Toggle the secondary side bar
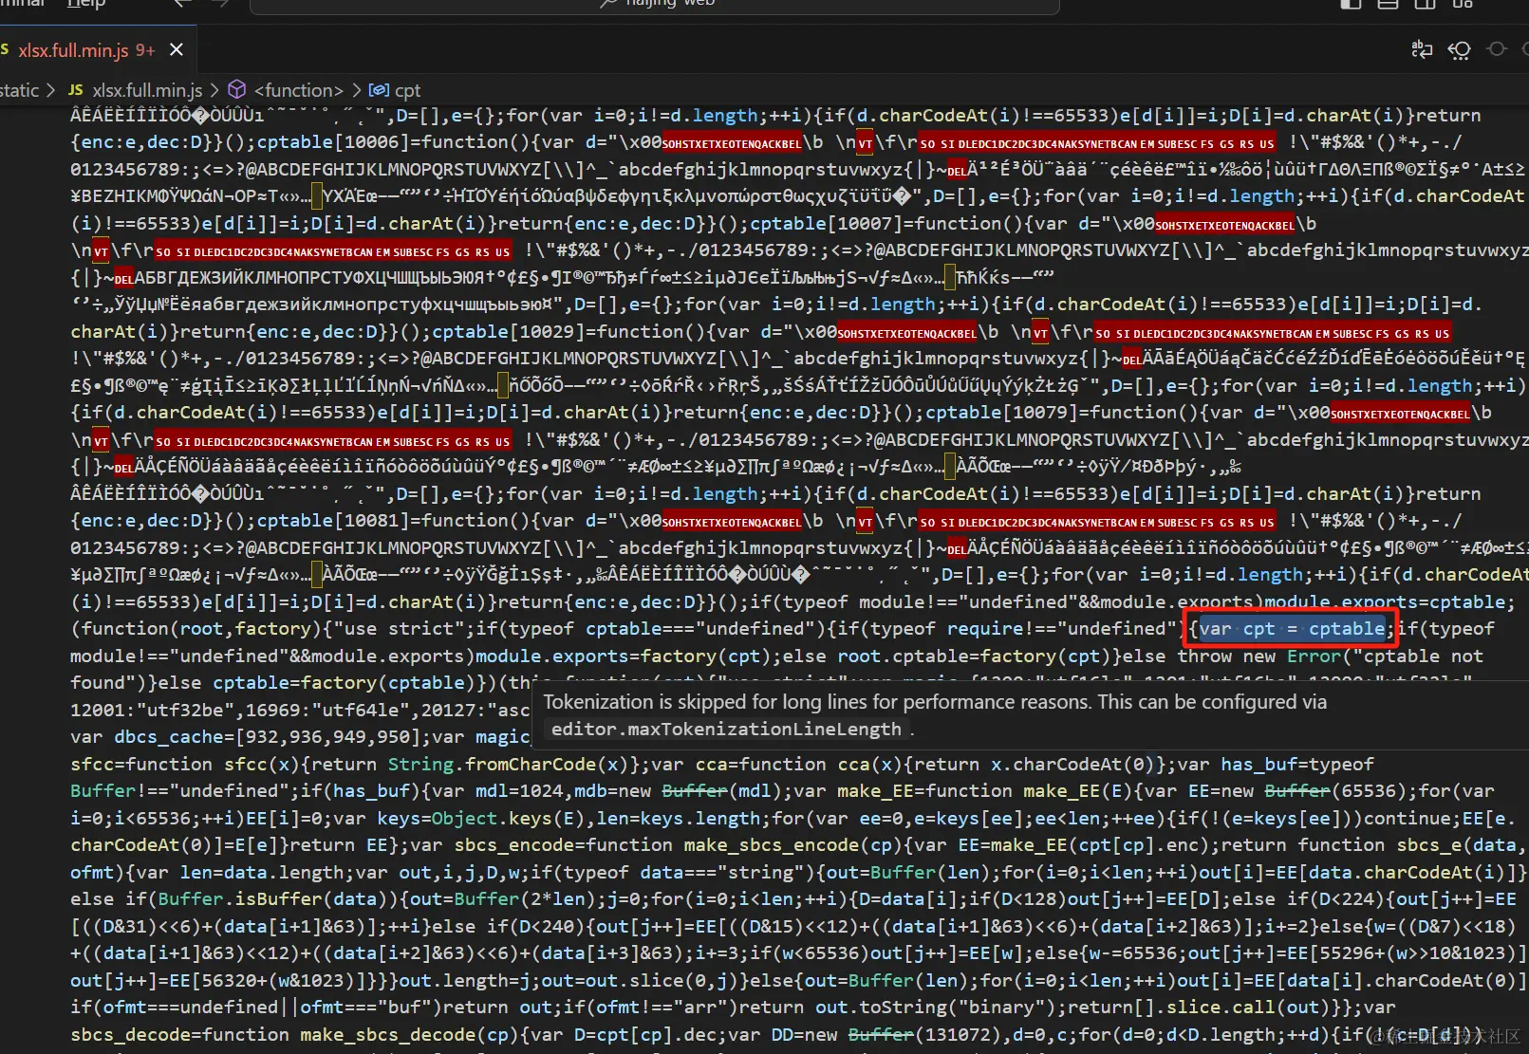The image size is (1529, 1054). tap(1426, 4)
